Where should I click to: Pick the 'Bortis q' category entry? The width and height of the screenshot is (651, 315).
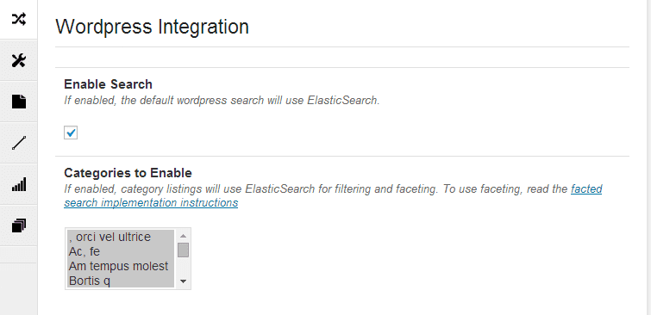[121, 281]
